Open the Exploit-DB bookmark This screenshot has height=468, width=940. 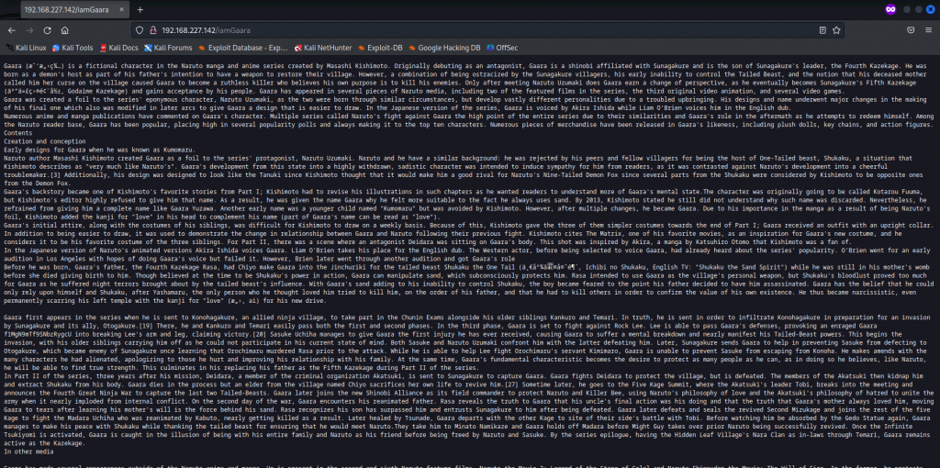tap(381, 48)
